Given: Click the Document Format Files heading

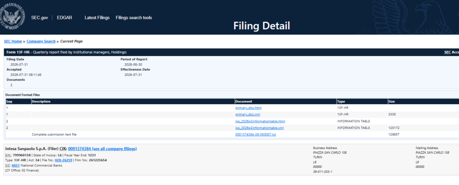Looking at the screenshot, I should pyautogui.click(x=22, y=95).
